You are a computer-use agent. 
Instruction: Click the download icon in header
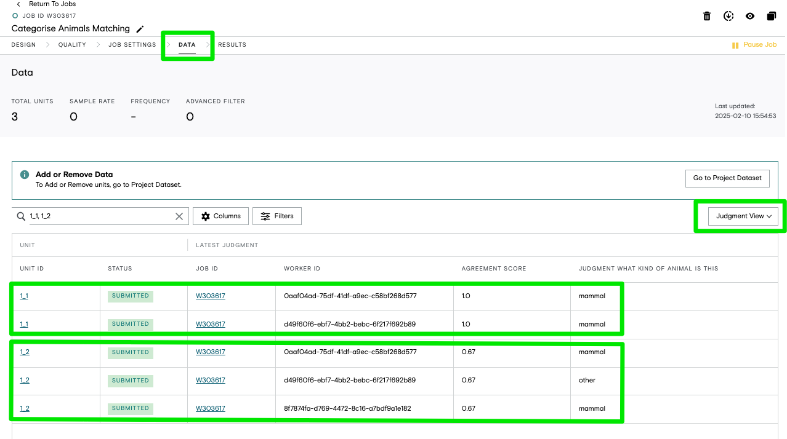pos(728,17)
